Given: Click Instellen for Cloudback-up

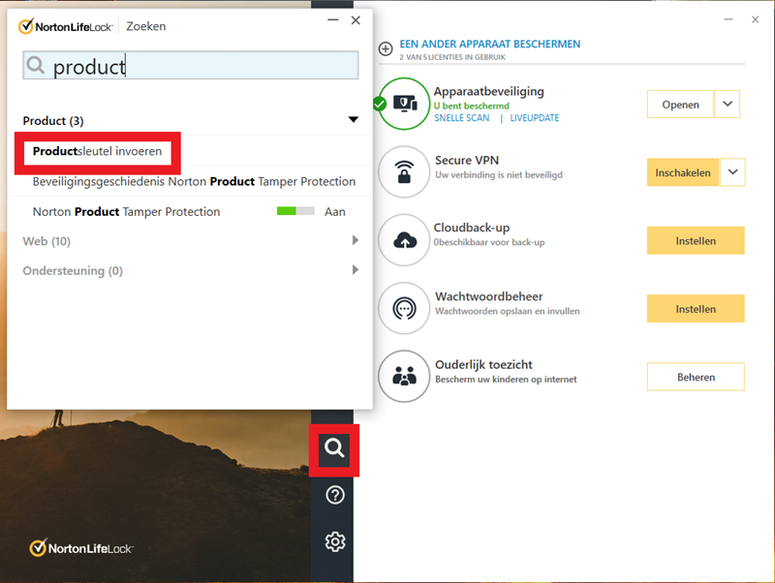Looking at the screenshot, I should pos(696,240).
